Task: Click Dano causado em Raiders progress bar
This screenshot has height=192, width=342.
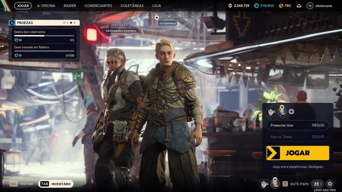Action: pos(44,51)
